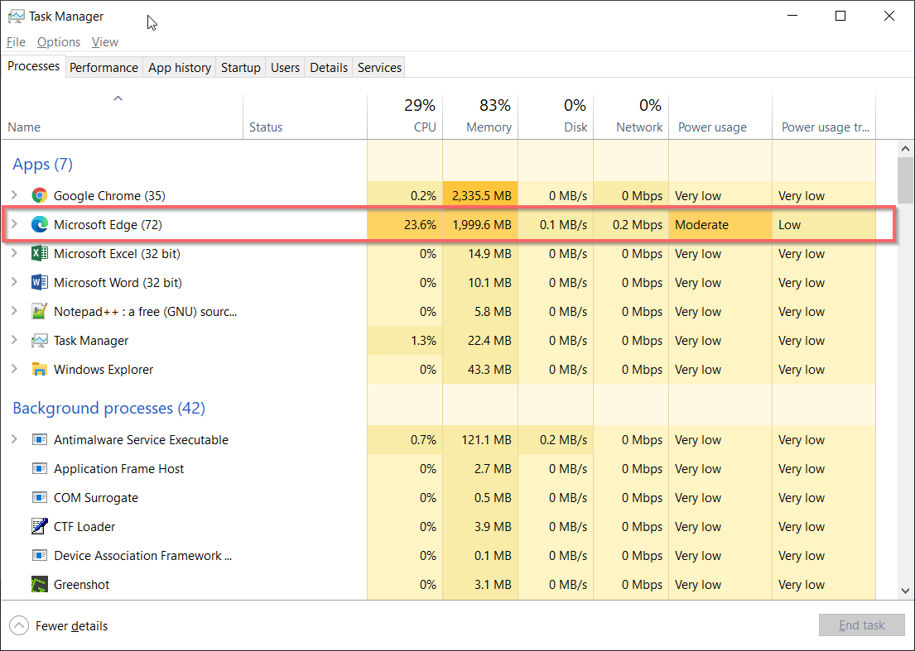Expand the Google Chrome process group
Image resolution: width=915 pixels, height=651 pixels.
click(x=14, y=196)
